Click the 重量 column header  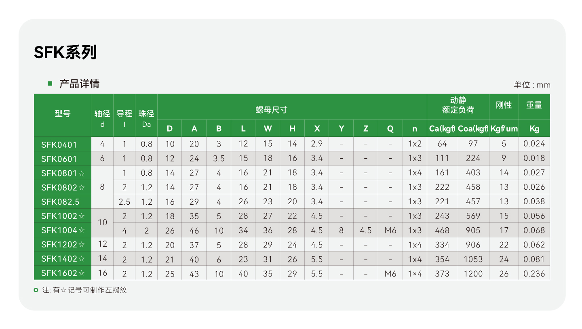(x=534, y=105)
